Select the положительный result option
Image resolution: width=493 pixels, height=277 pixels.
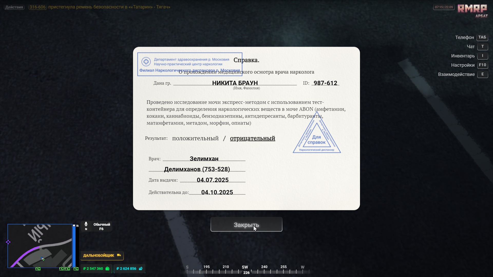(x=195, y=138)
